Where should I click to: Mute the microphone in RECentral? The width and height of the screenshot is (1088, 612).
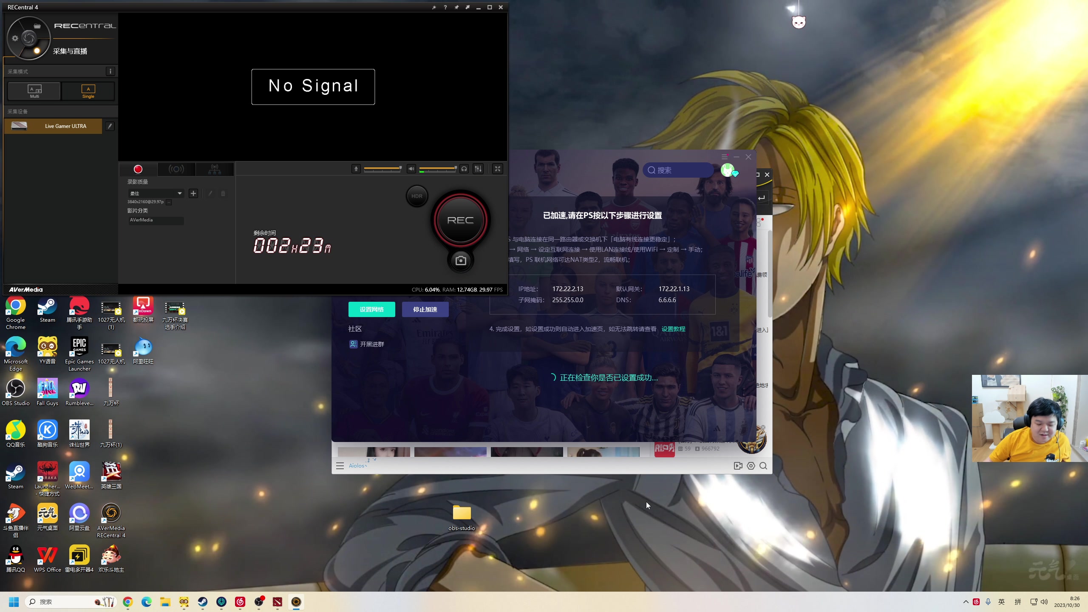[356, 169]
